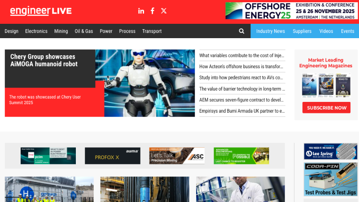
Task: Click the humanoid robot feature image
Action: coord(150,83)
